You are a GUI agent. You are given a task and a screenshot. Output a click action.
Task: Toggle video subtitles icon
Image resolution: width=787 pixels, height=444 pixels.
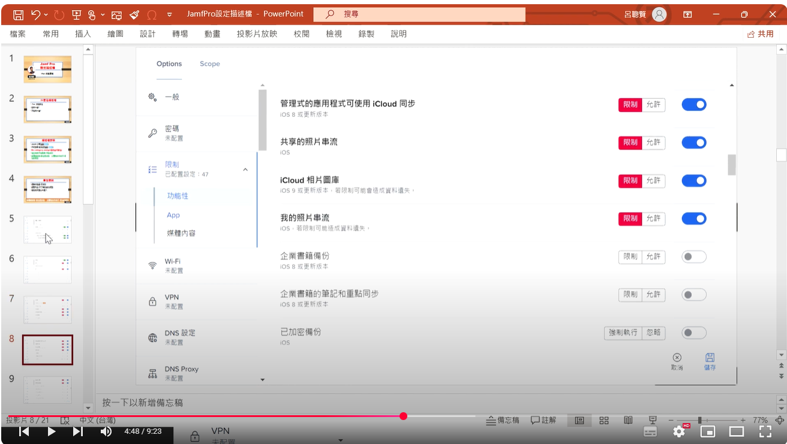(x=650, y=431)
